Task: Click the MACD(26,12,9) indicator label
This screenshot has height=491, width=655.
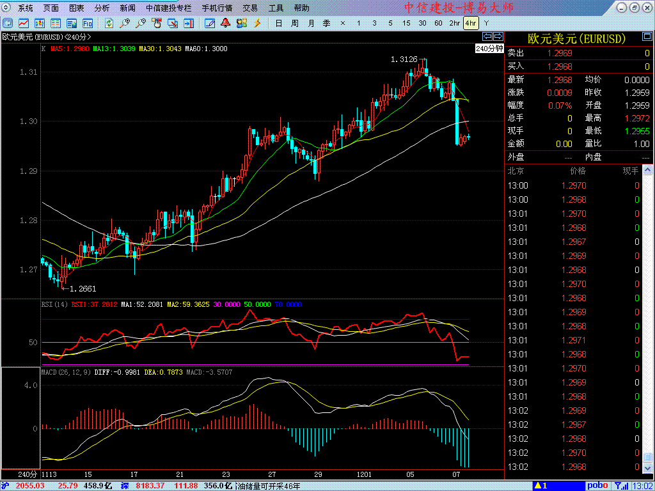Action: click(66, 371)
